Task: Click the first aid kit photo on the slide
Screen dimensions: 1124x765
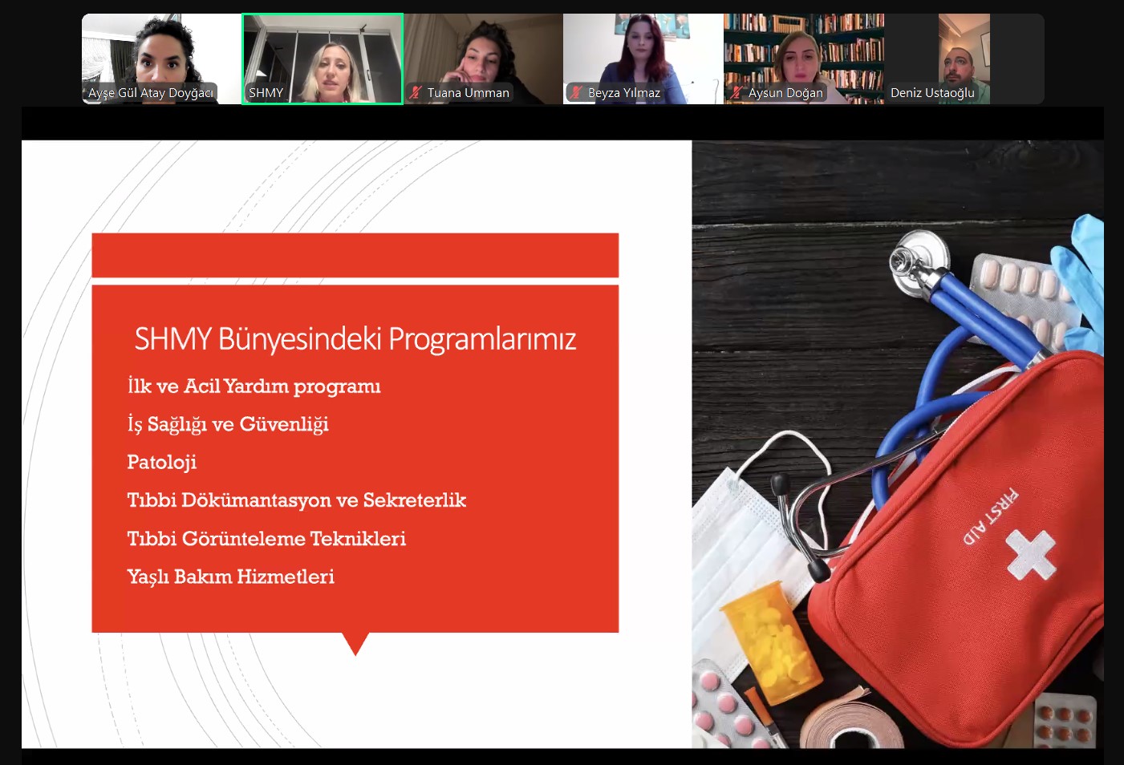Action: click(898, 444)
